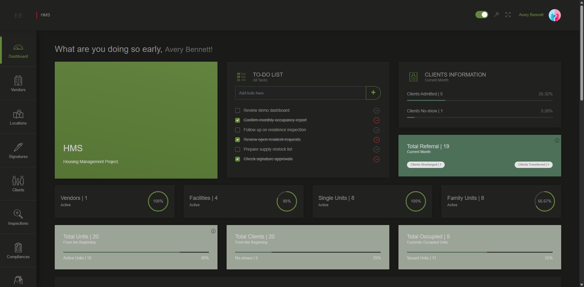This screenshot has height=287, width=584.
Task: Open the Vendors sidebar item
Action: click(x=18, y=84)
